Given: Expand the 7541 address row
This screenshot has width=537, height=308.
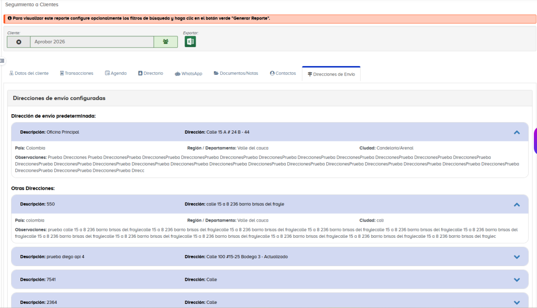Looking at the screenshot, I should click(x=517, y=280).
